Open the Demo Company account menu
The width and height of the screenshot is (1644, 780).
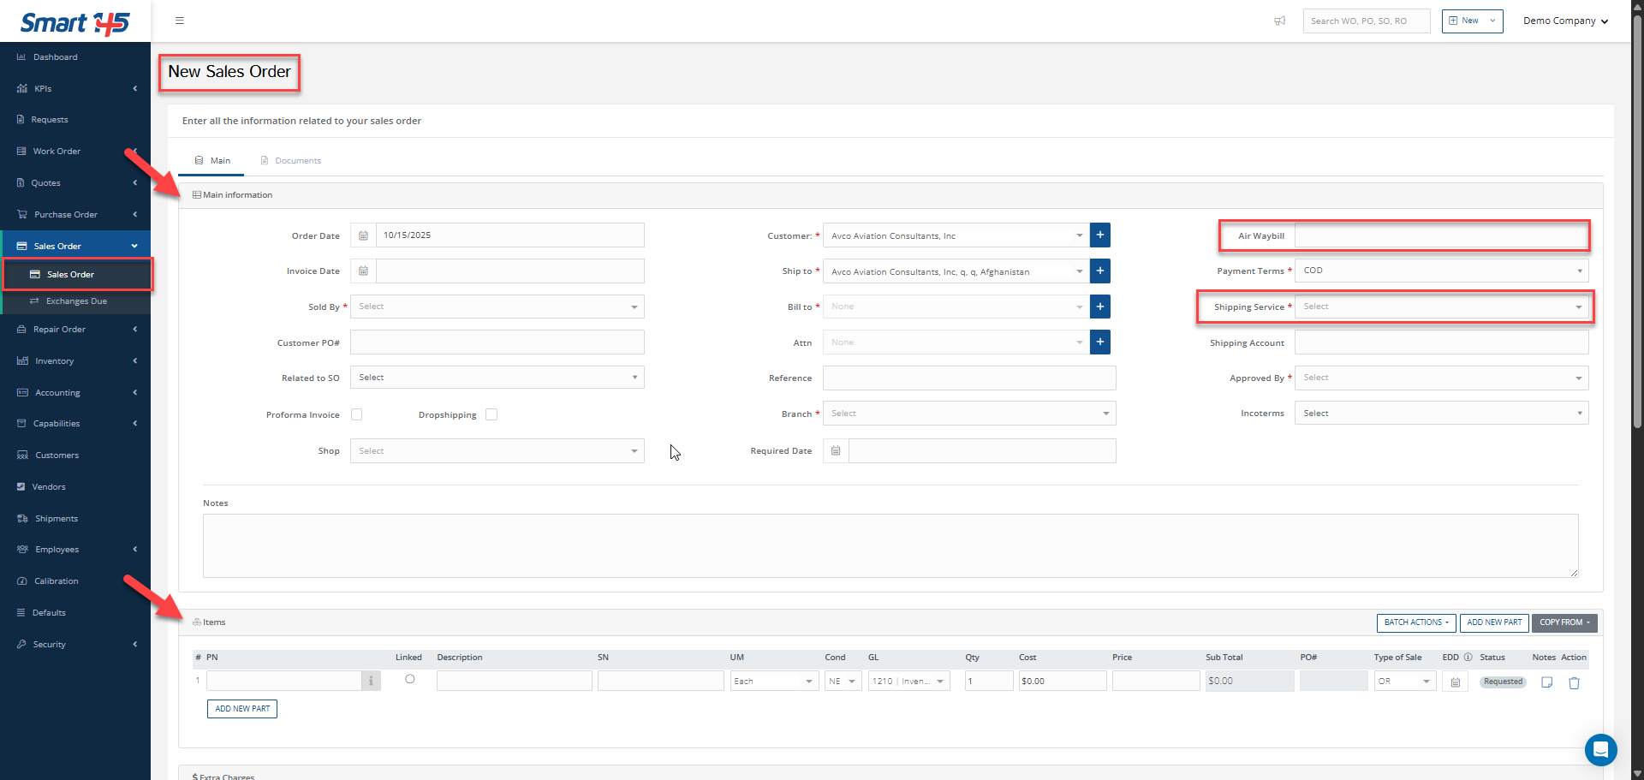point(1564,21)
